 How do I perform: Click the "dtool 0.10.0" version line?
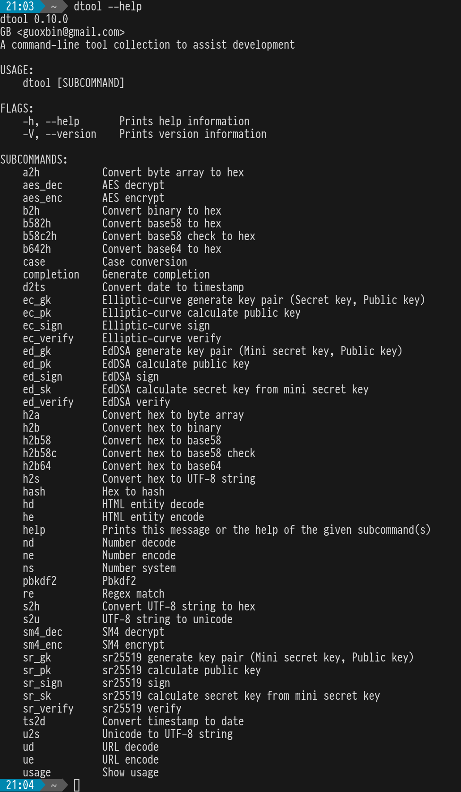(34, 19)
